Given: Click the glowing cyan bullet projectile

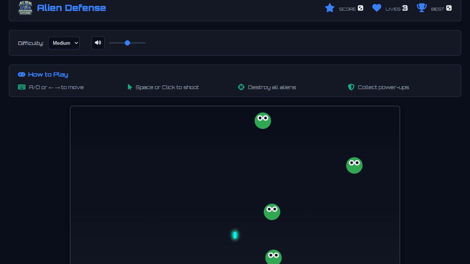Looking at the screenshot, I should [x=235, y=235].
